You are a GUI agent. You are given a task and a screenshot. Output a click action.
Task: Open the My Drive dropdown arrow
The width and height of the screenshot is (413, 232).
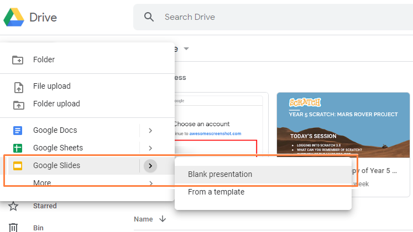click(186, 48)
